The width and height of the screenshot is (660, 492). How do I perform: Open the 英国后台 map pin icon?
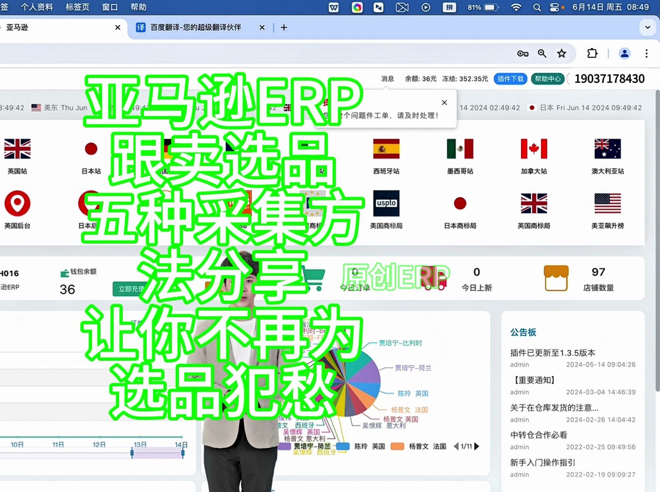17,203
